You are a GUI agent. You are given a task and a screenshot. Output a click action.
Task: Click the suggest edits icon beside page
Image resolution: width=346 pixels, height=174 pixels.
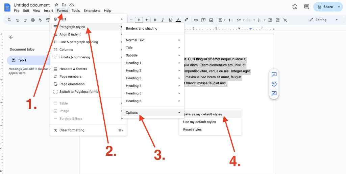click(274, 93)
